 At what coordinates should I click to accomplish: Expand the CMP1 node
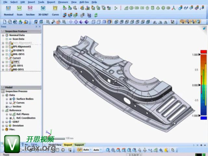point(3,62)
